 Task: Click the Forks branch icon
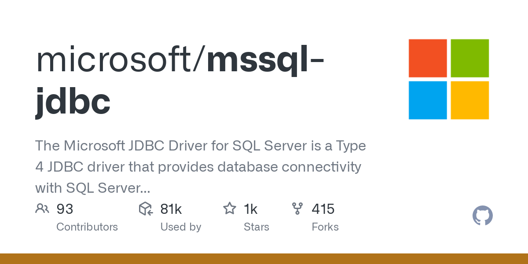pos(297,209)
